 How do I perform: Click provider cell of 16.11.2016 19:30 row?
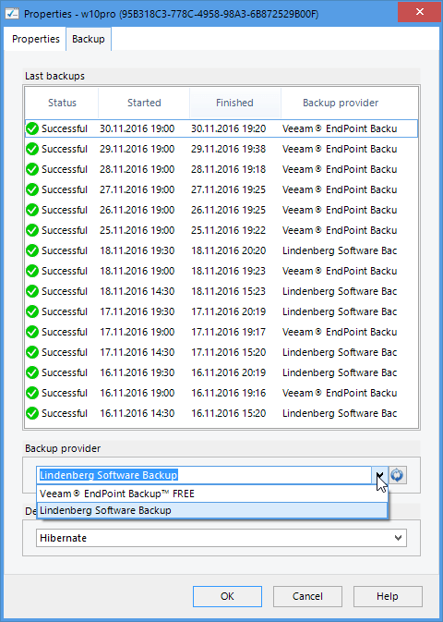[340, 372]
